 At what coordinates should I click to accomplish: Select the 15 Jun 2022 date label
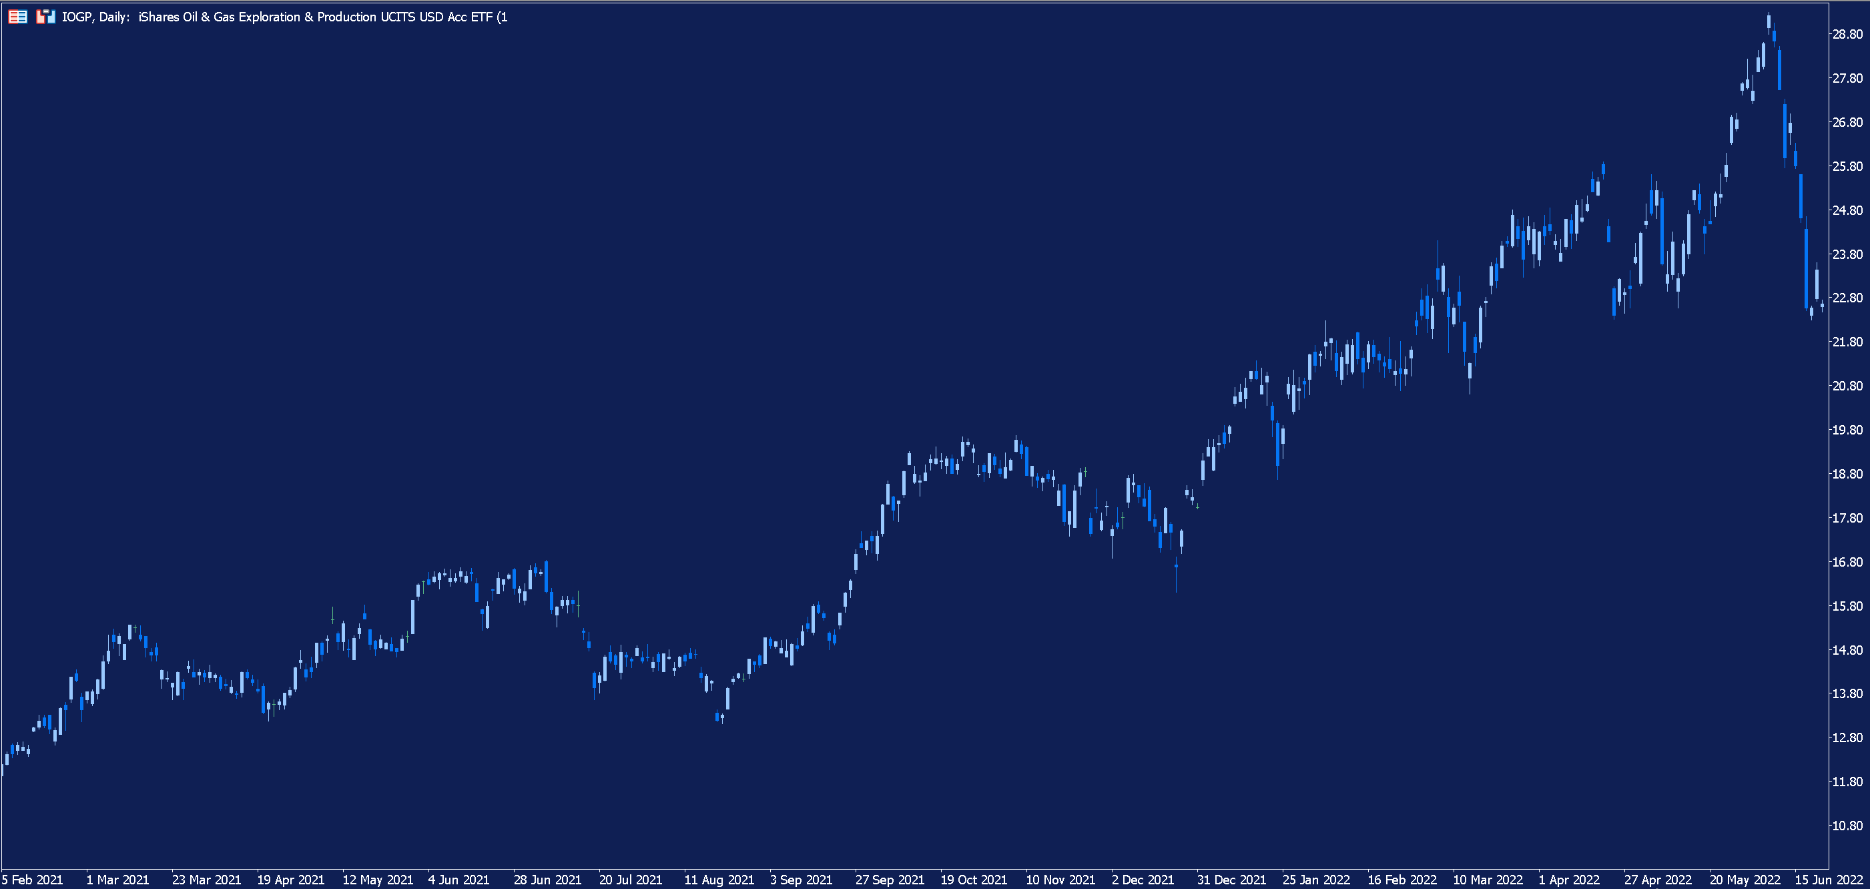tap(1829, 880)
